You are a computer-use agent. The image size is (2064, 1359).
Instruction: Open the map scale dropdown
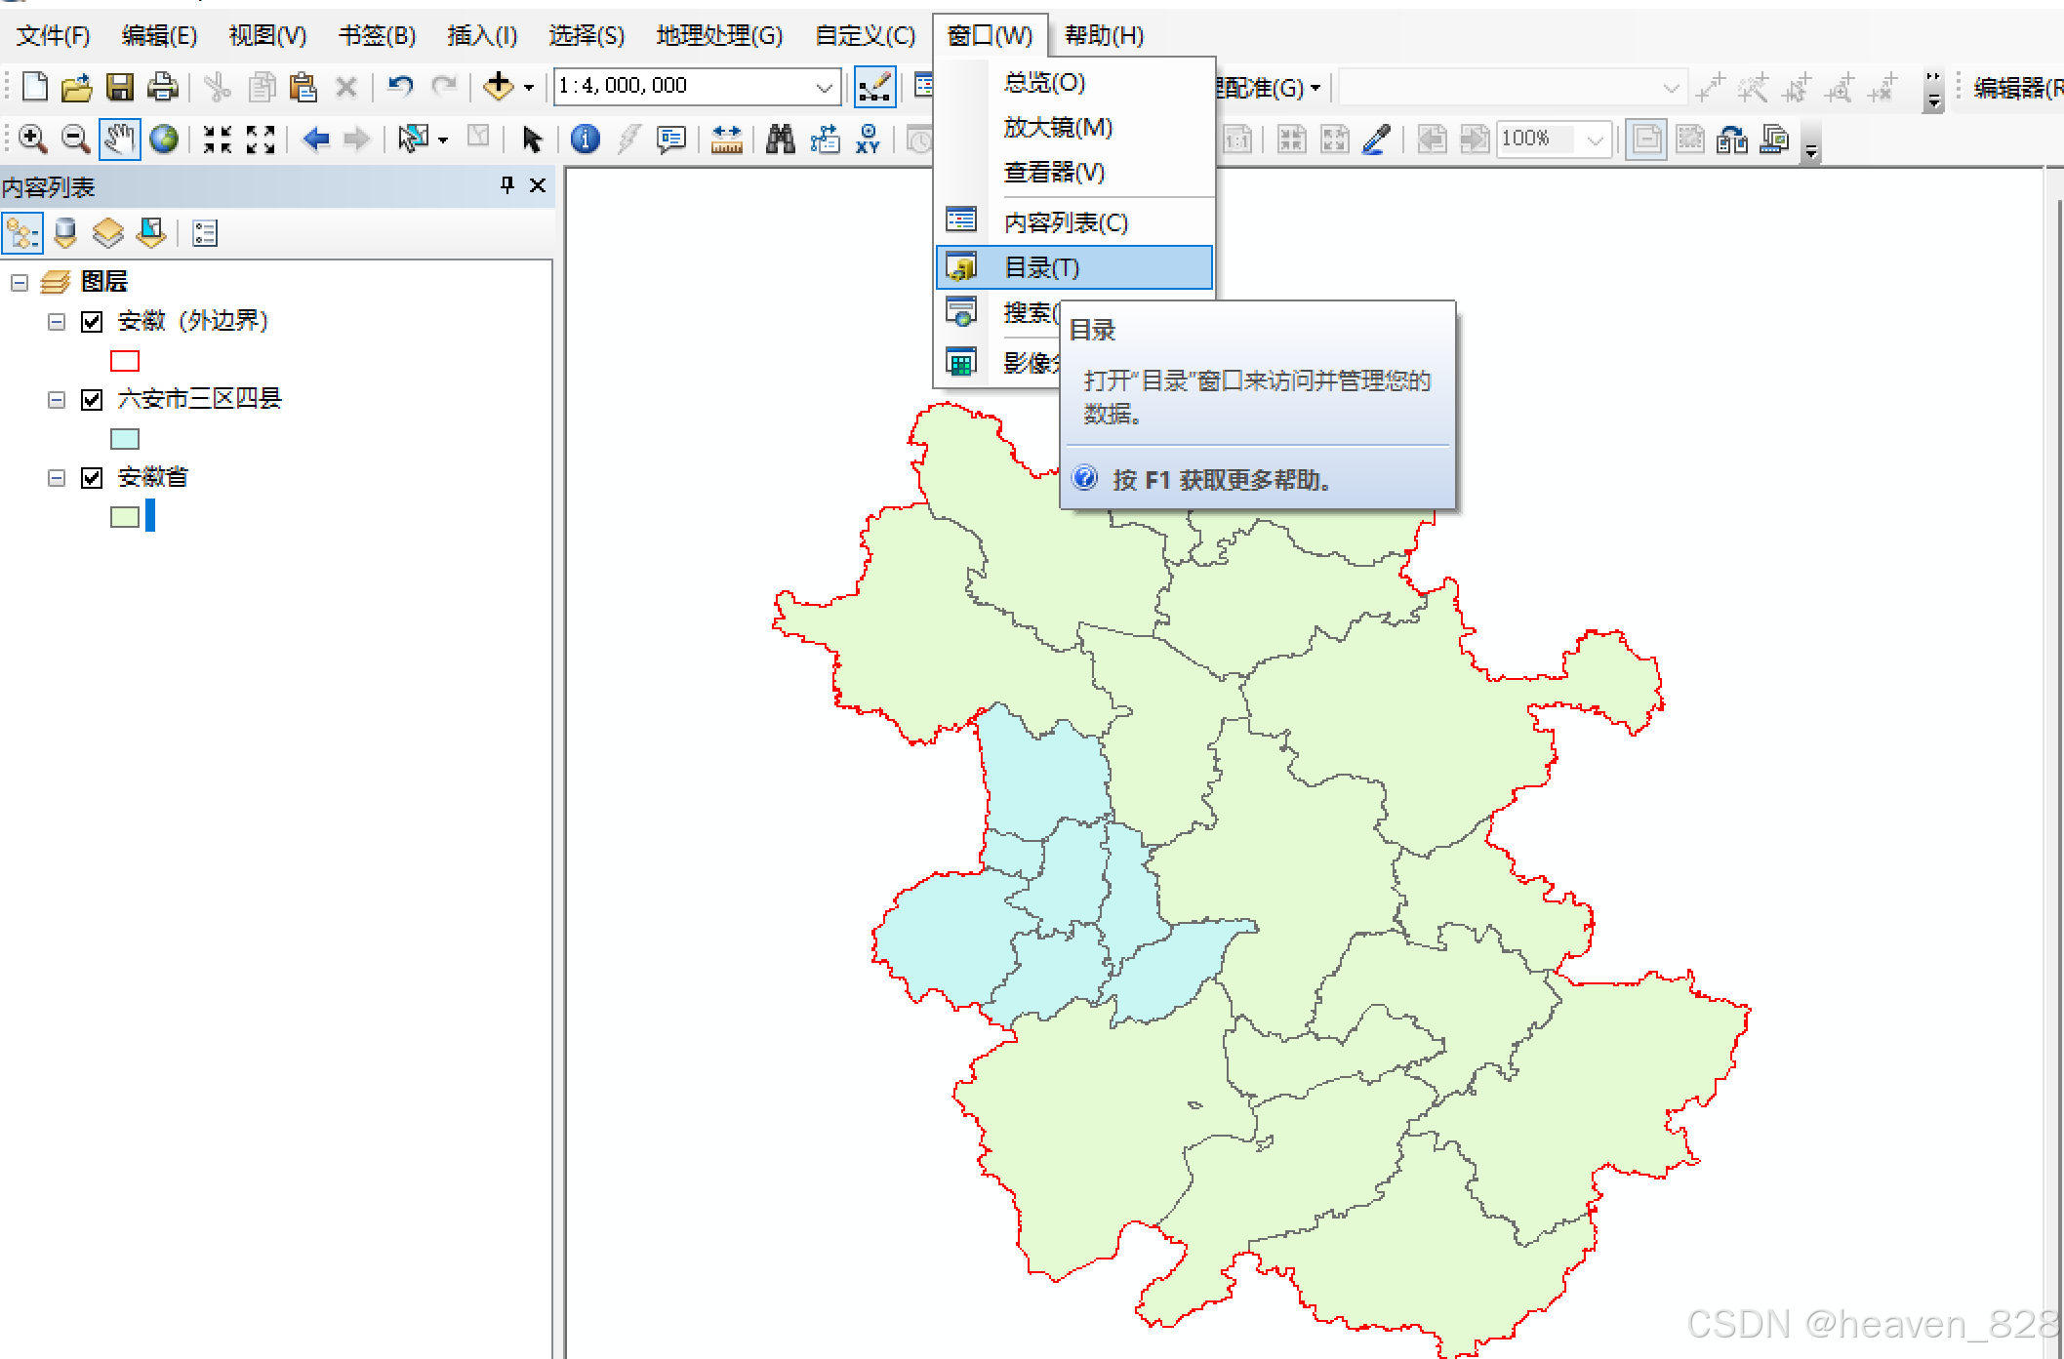824,88
